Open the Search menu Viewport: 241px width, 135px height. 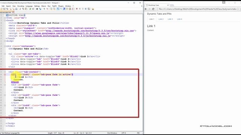(8, 6)
